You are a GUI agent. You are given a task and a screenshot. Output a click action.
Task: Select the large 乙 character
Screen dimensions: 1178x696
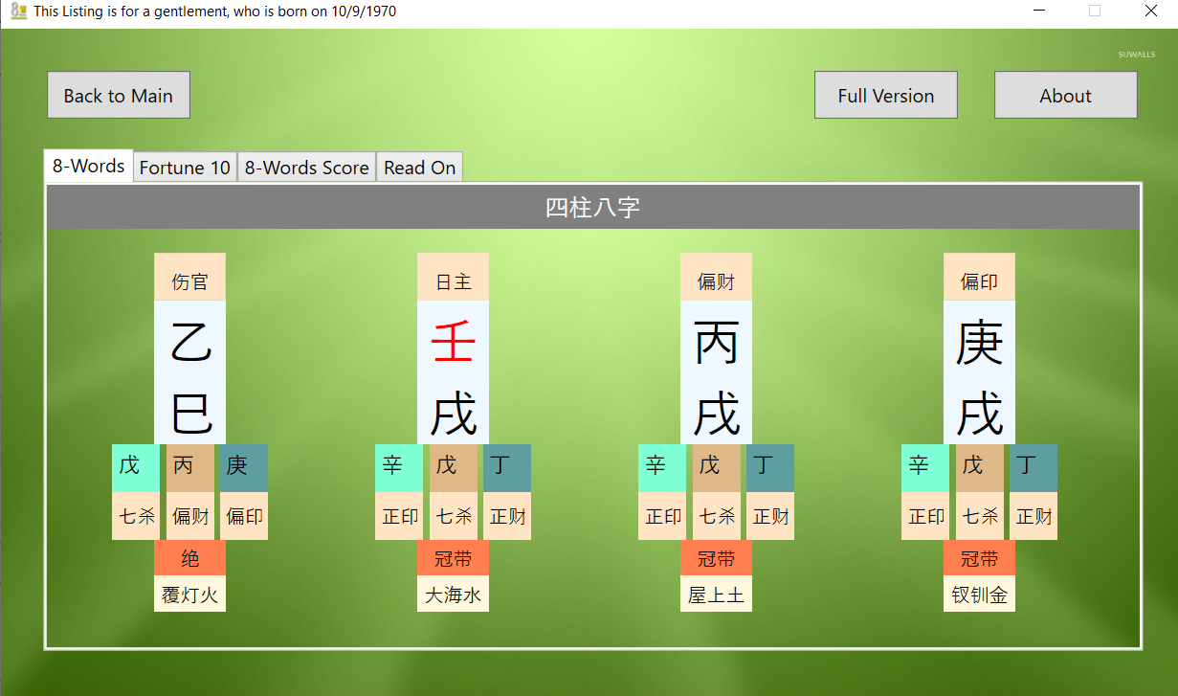(189, 343)
